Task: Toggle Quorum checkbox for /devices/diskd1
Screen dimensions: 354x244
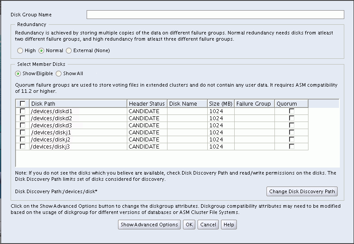Action: (291, 111)
